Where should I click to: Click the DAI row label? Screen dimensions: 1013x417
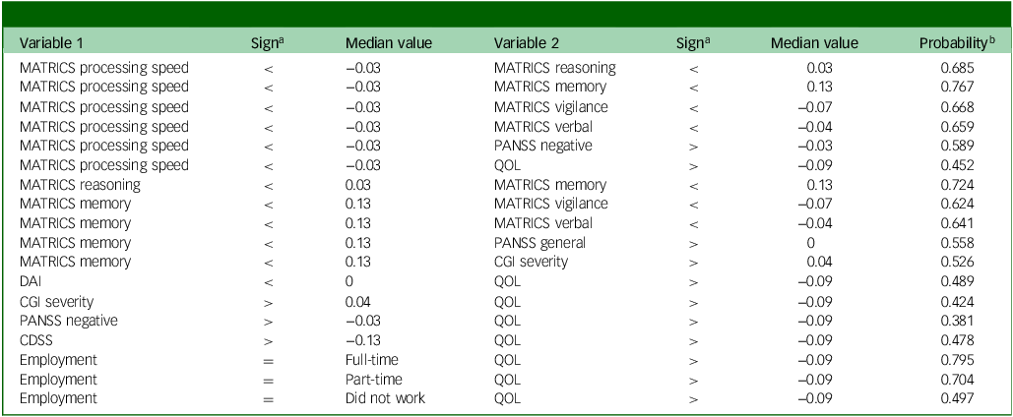[x=32, y=281]
